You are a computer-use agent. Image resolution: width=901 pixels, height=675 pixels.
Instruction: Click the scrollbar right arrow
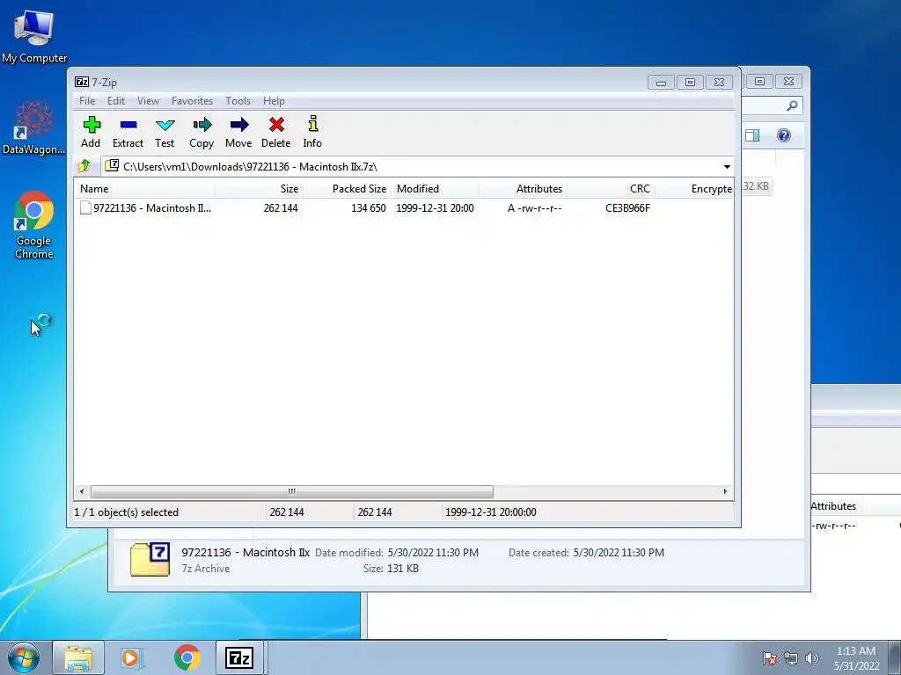[725, 492]
